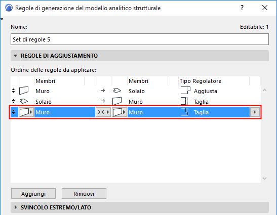
Task: Click reorder handle of selected Muro row
Action: 14,112
